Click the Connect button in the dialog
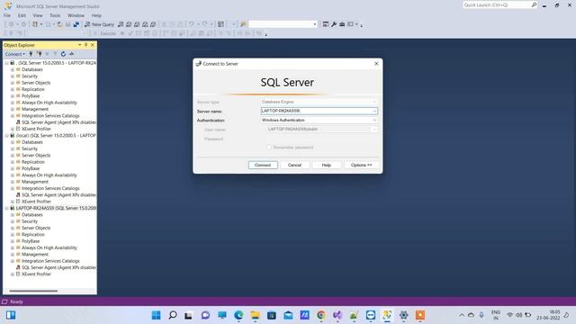This screenshot has height=324, width=576. click(263, 165)
